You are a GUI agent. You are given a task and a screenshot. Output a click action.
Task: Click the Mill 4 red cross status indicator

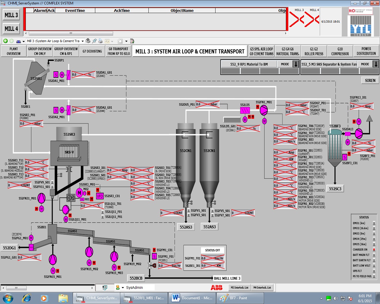(312, 20)
